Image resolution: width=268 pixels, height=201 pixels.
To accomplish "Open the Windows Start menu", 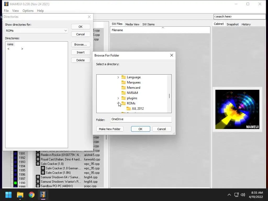I will [x=8, y=195].
